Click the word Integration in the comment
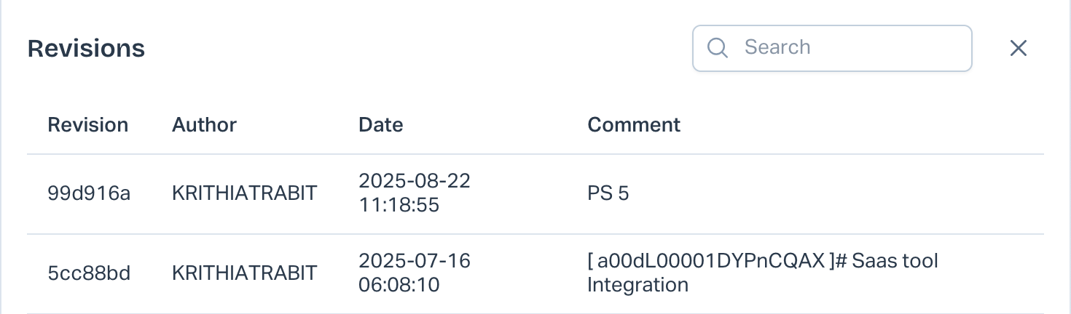The image size is (1071, 314). pyautogui.click(x=637, y=284)
